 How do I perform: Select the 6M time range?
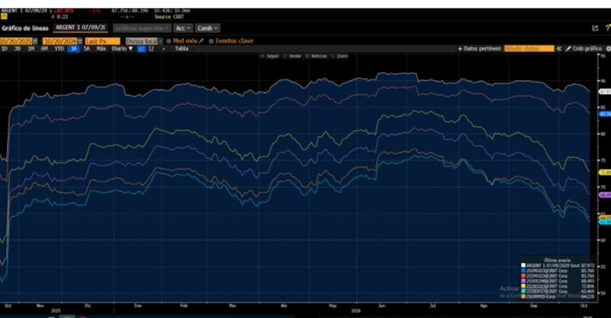click(44, 49)
